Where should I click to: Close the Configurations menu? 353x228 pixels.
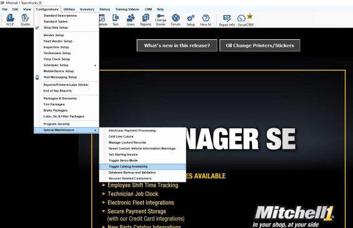coord(47,9)
